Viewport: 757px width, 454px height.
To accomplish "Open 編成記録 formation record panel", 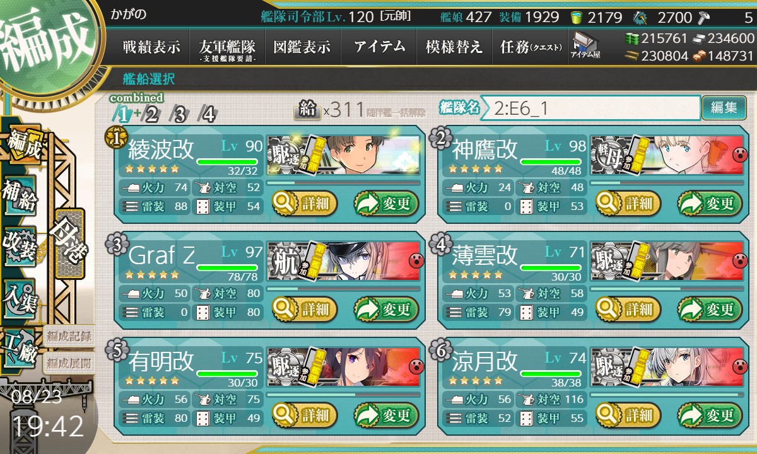I will pos(69,336).
